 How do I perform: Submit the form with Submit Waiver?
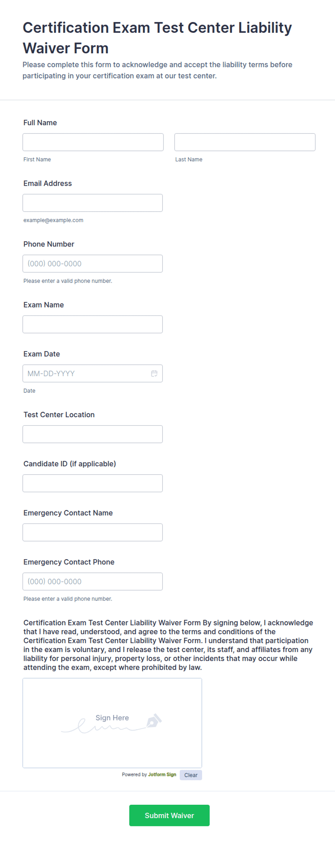point(169,816)
